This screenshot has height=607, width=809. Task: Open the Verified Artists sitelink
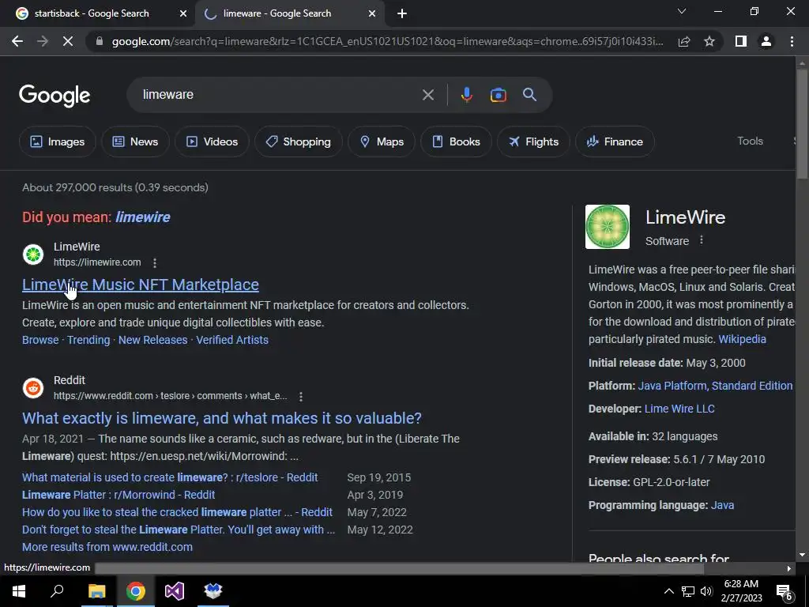point(232,340)
